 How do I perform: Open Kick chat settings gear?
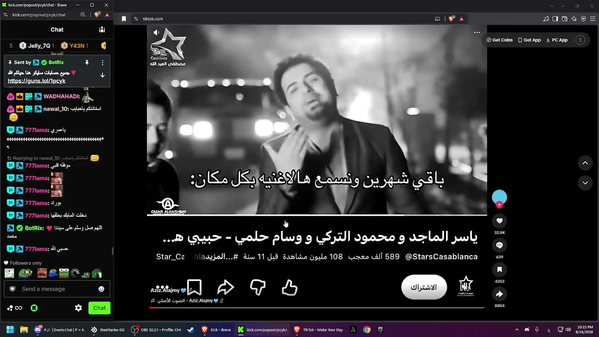78,308
